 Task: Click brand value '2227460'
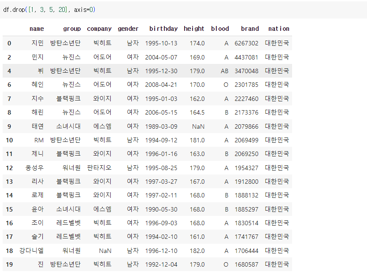click(246, 99)
